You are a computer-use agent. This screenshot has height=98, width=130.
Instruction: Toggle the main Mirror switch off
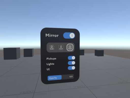(x=69, y=35)
